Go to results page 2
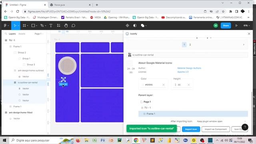This screenshot has height=144, width=256. point(190,44)
